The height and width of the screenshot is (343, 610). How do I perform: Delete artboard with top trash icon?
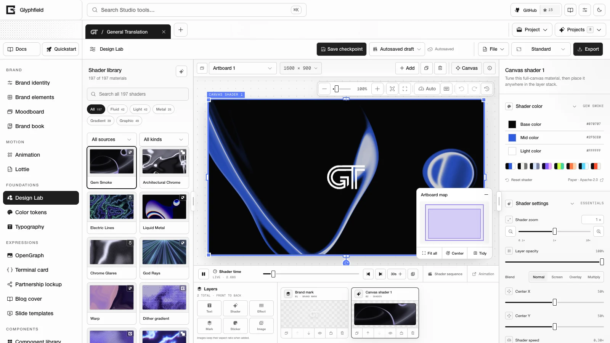(x=440, y=68)
